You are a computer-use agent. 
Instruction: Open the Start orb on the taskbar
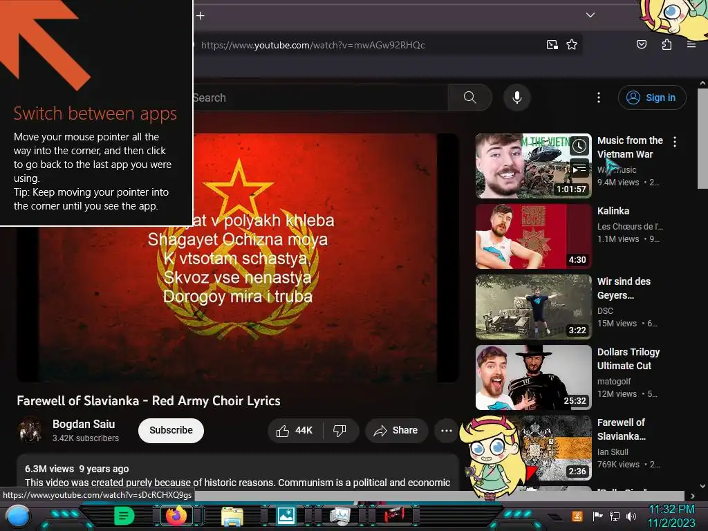(x=17, y=516)
